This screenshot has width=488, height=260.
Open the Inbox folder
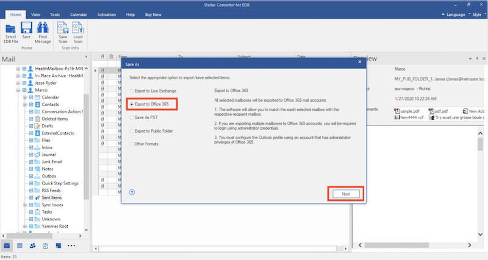pos(47,147)
